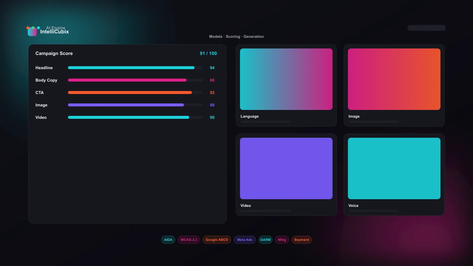
Task: Select the WCAG 2.2 tag
Action: [189, 240]
